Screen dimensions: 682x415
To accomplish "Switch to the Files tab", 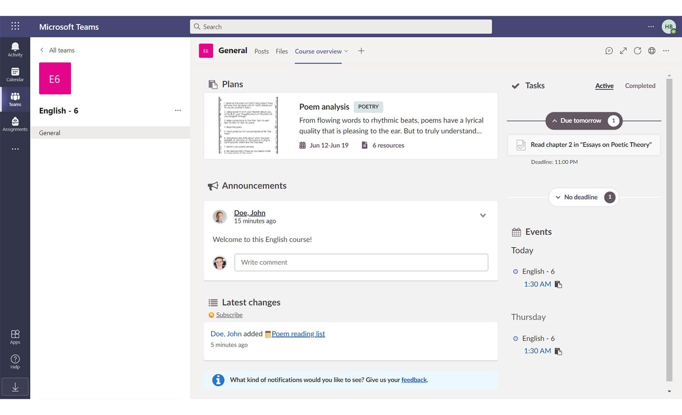I will 282,51.
